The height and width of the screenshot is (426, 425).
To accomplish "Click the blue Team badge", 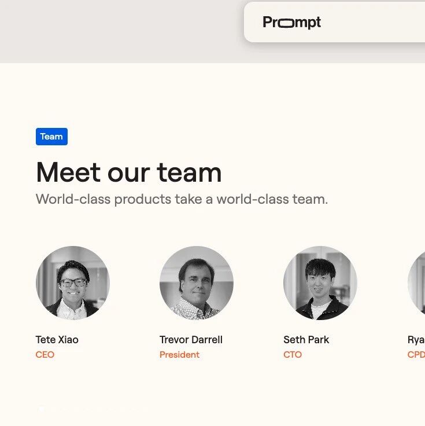I will click(x=51, y=137).
